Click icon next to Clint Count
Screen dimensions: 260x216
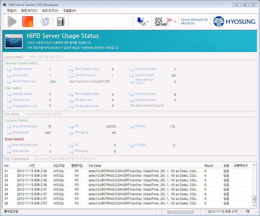tap(9, 75)
